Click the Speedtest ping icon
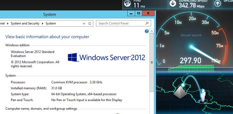 pos(127,4)
